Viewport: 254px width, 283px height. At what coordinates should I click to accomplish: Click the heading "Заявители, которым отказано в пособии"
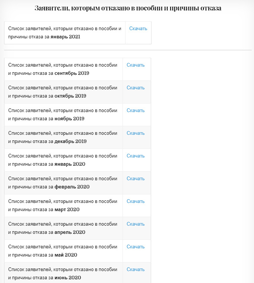point(128,8)
